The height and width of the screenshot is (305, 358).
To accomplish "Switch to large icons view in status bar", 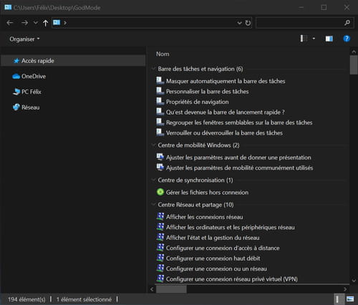I will tap(350, 299).
